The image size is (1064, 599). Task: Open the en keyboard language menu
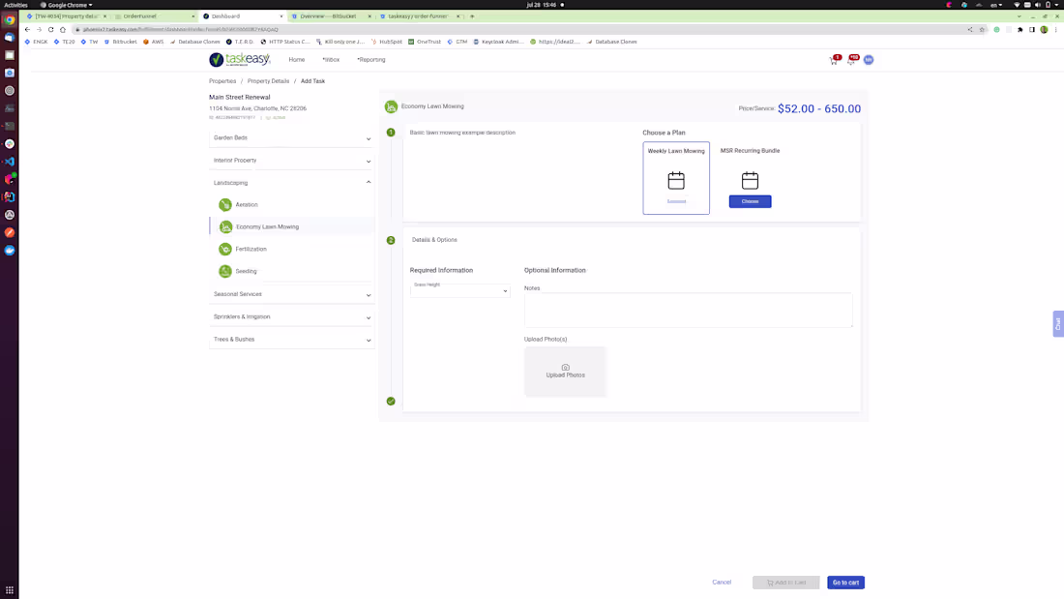click(x=996, y=5)
